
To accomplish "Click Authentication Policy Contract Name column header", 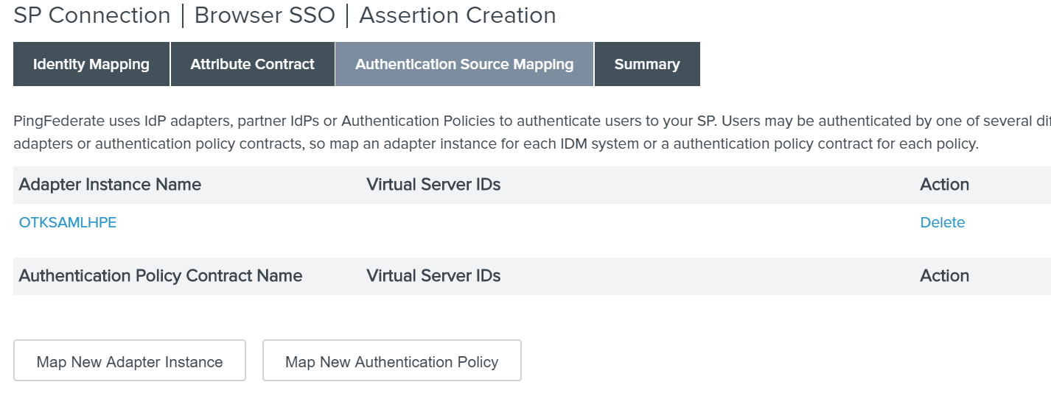I will 161,275.
